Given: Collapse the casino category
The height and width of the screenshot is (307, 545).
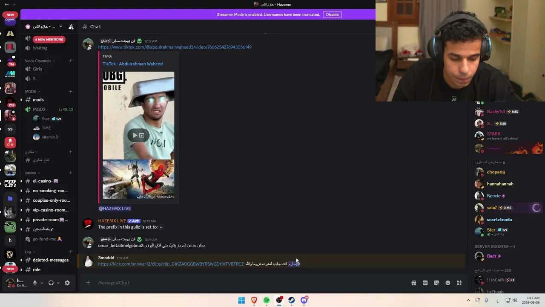Looking at the screenshot, I should tap(32, 173).
